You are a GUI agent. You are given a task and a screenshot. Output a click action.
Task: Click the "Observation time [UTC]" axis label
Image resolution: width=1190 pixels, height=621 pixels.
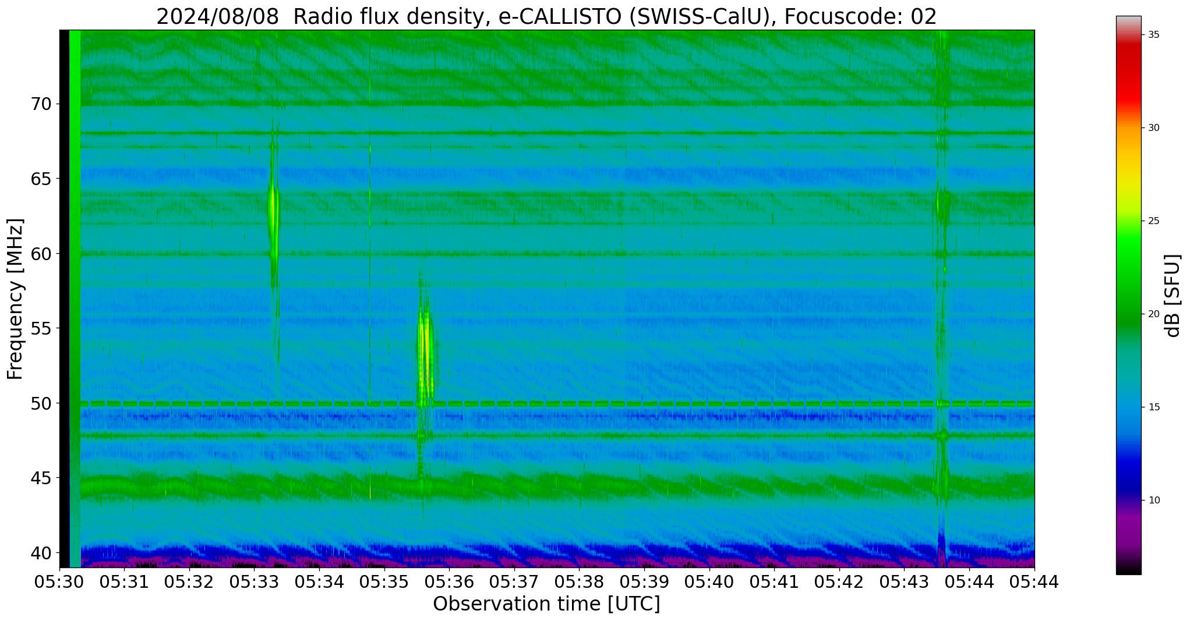546,604
